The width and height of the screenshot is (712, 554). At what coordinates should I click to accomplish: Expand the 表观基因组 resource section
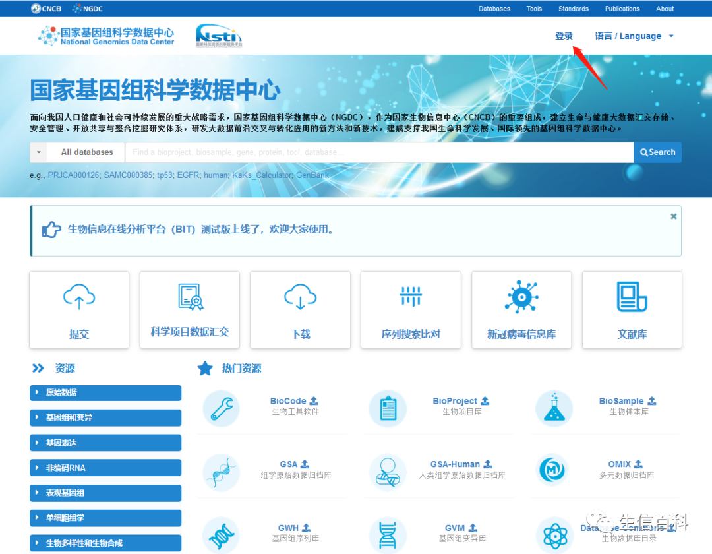(x=105, y=493)
